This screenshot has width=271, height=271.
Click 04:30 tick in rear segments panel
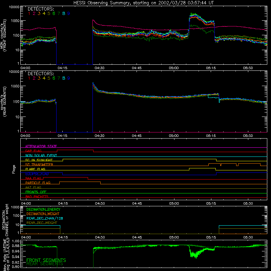point(100,136)
